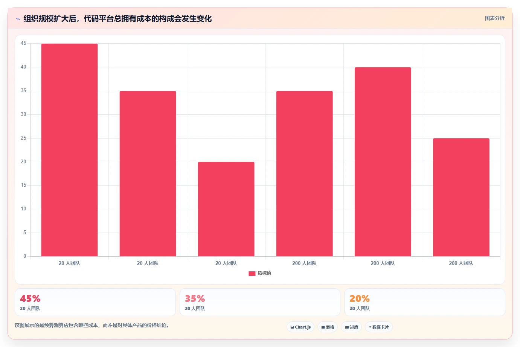Click the y-axis tick label 0
520x347 pixels.
[25, 256]
